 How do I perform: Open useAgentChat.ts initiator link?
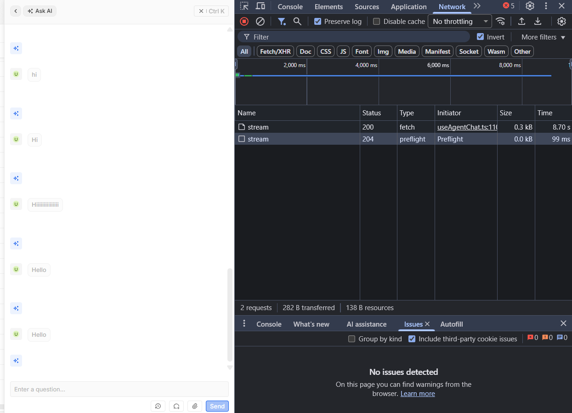467,127
